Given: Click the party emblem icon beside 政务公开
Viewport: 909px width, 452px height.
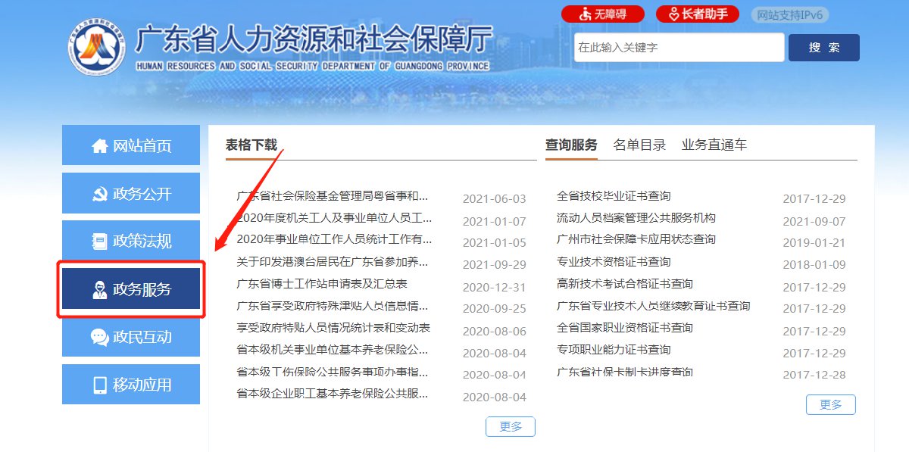Looking at the screenshot, I should click(99, 194).
